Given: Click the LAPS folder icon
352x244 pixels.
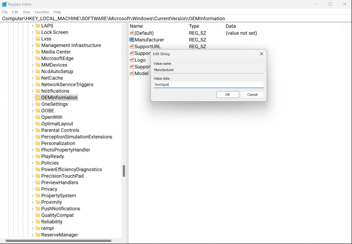Looking at the screenshot, I should tap(38, 26).
